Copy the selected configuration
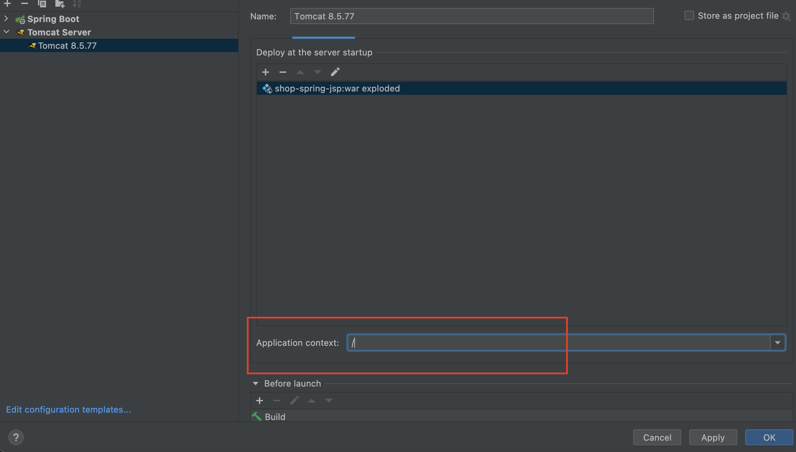 (42, 4)
